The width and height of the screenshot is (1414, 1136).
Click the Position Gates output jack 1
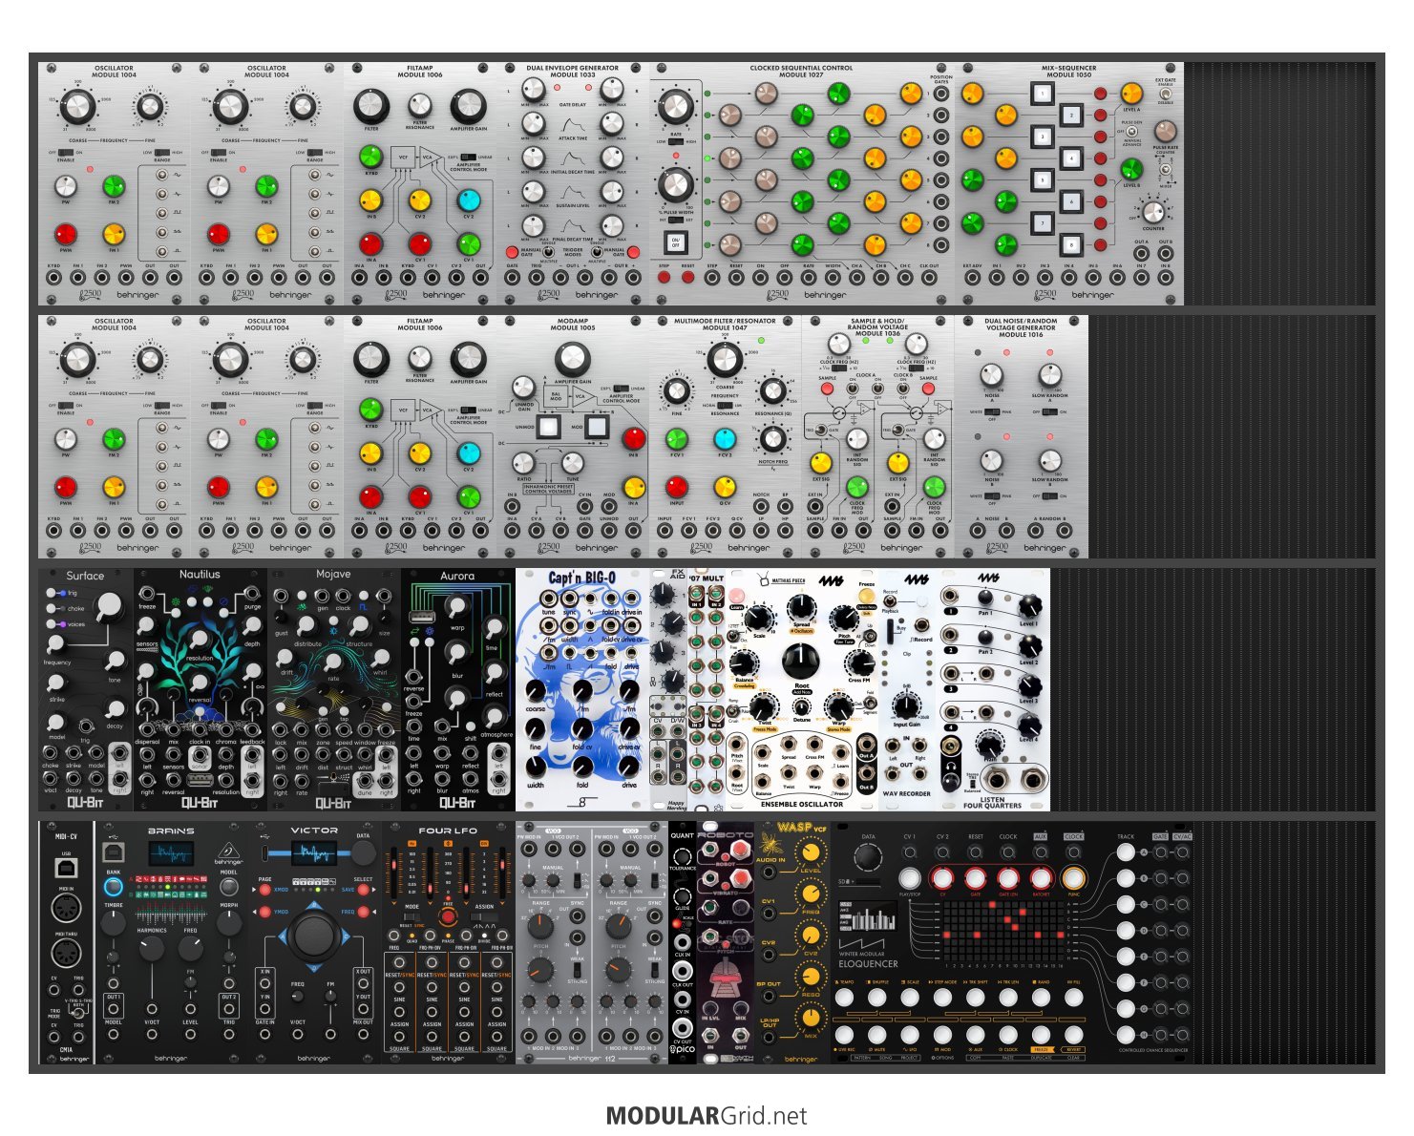[941, 95]
